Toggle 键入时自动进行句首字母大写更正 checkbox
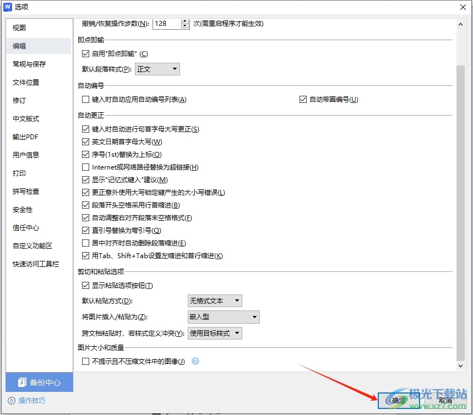The image size is (473, 415). coord(85,129)
